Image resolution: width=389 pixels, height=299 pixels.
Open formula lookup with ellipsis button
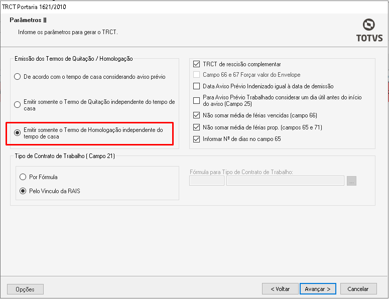pyautogui.click(x=351, y=181)
